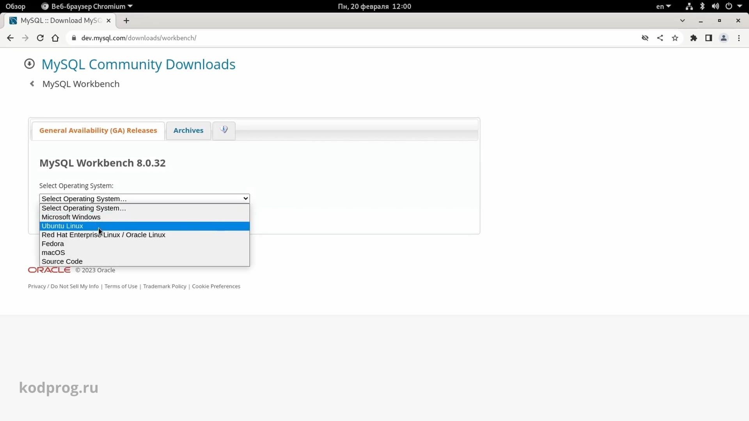Choose macOS option
This screenshot has height=421, width=749.
pyautogui.click(x=144, y=253)
